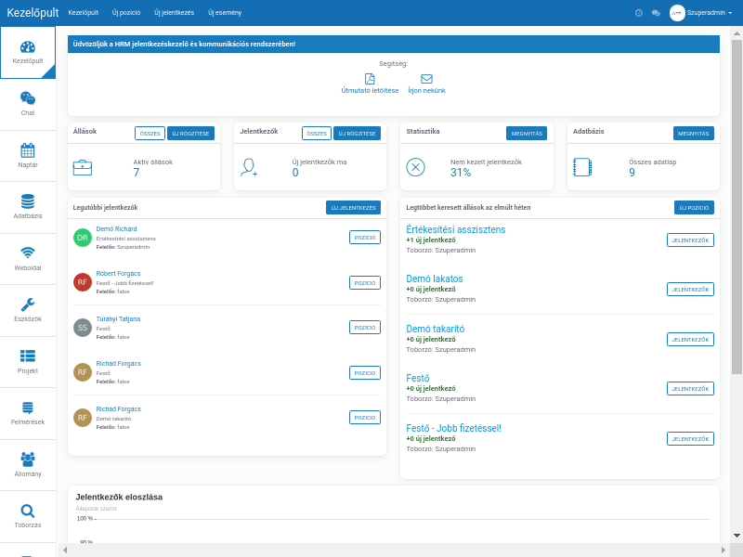Open the Projekt list sidebar icon
This screenshot has height=557, width=743.
(x=28, y=356)
